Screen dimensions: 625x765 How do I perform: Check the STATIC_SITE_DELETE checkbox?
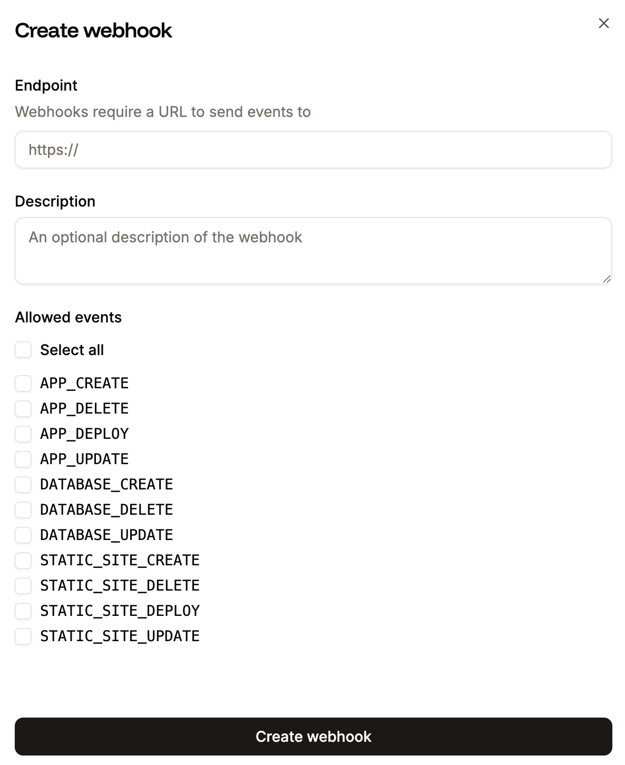tap(23, 585)
